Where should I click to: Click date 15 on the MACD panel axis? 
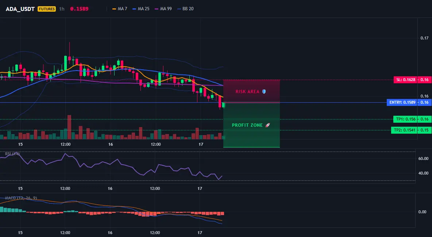point(20,233)
